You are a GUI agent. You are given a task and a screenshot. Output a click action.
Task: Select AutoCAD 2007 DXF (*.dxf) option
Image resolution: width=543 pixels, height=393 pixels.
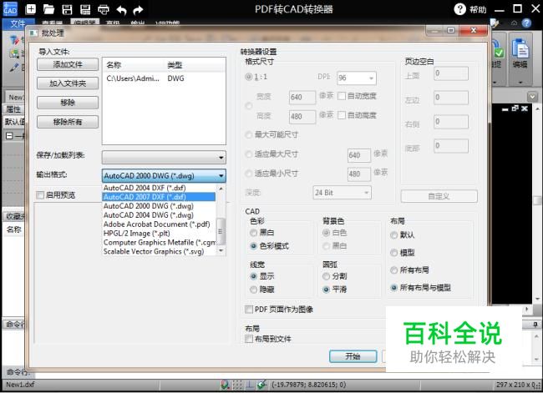click(159, 197)
